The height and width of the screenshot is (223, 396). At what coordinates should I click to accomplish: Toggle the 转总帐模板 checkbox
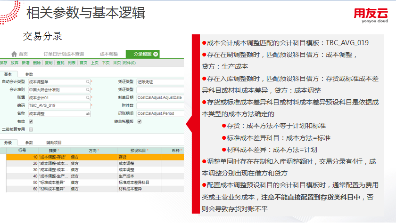pos(140,121)
